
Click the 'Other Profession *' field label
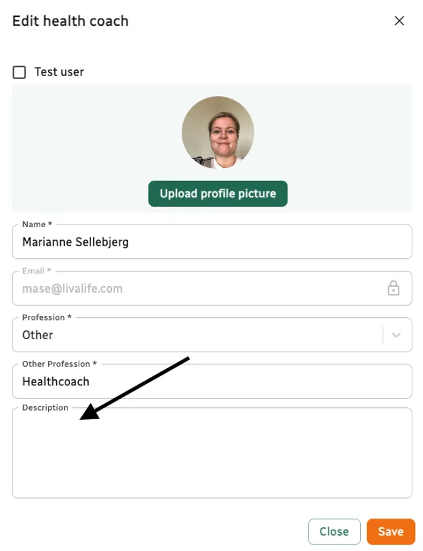tap(59, 364)
